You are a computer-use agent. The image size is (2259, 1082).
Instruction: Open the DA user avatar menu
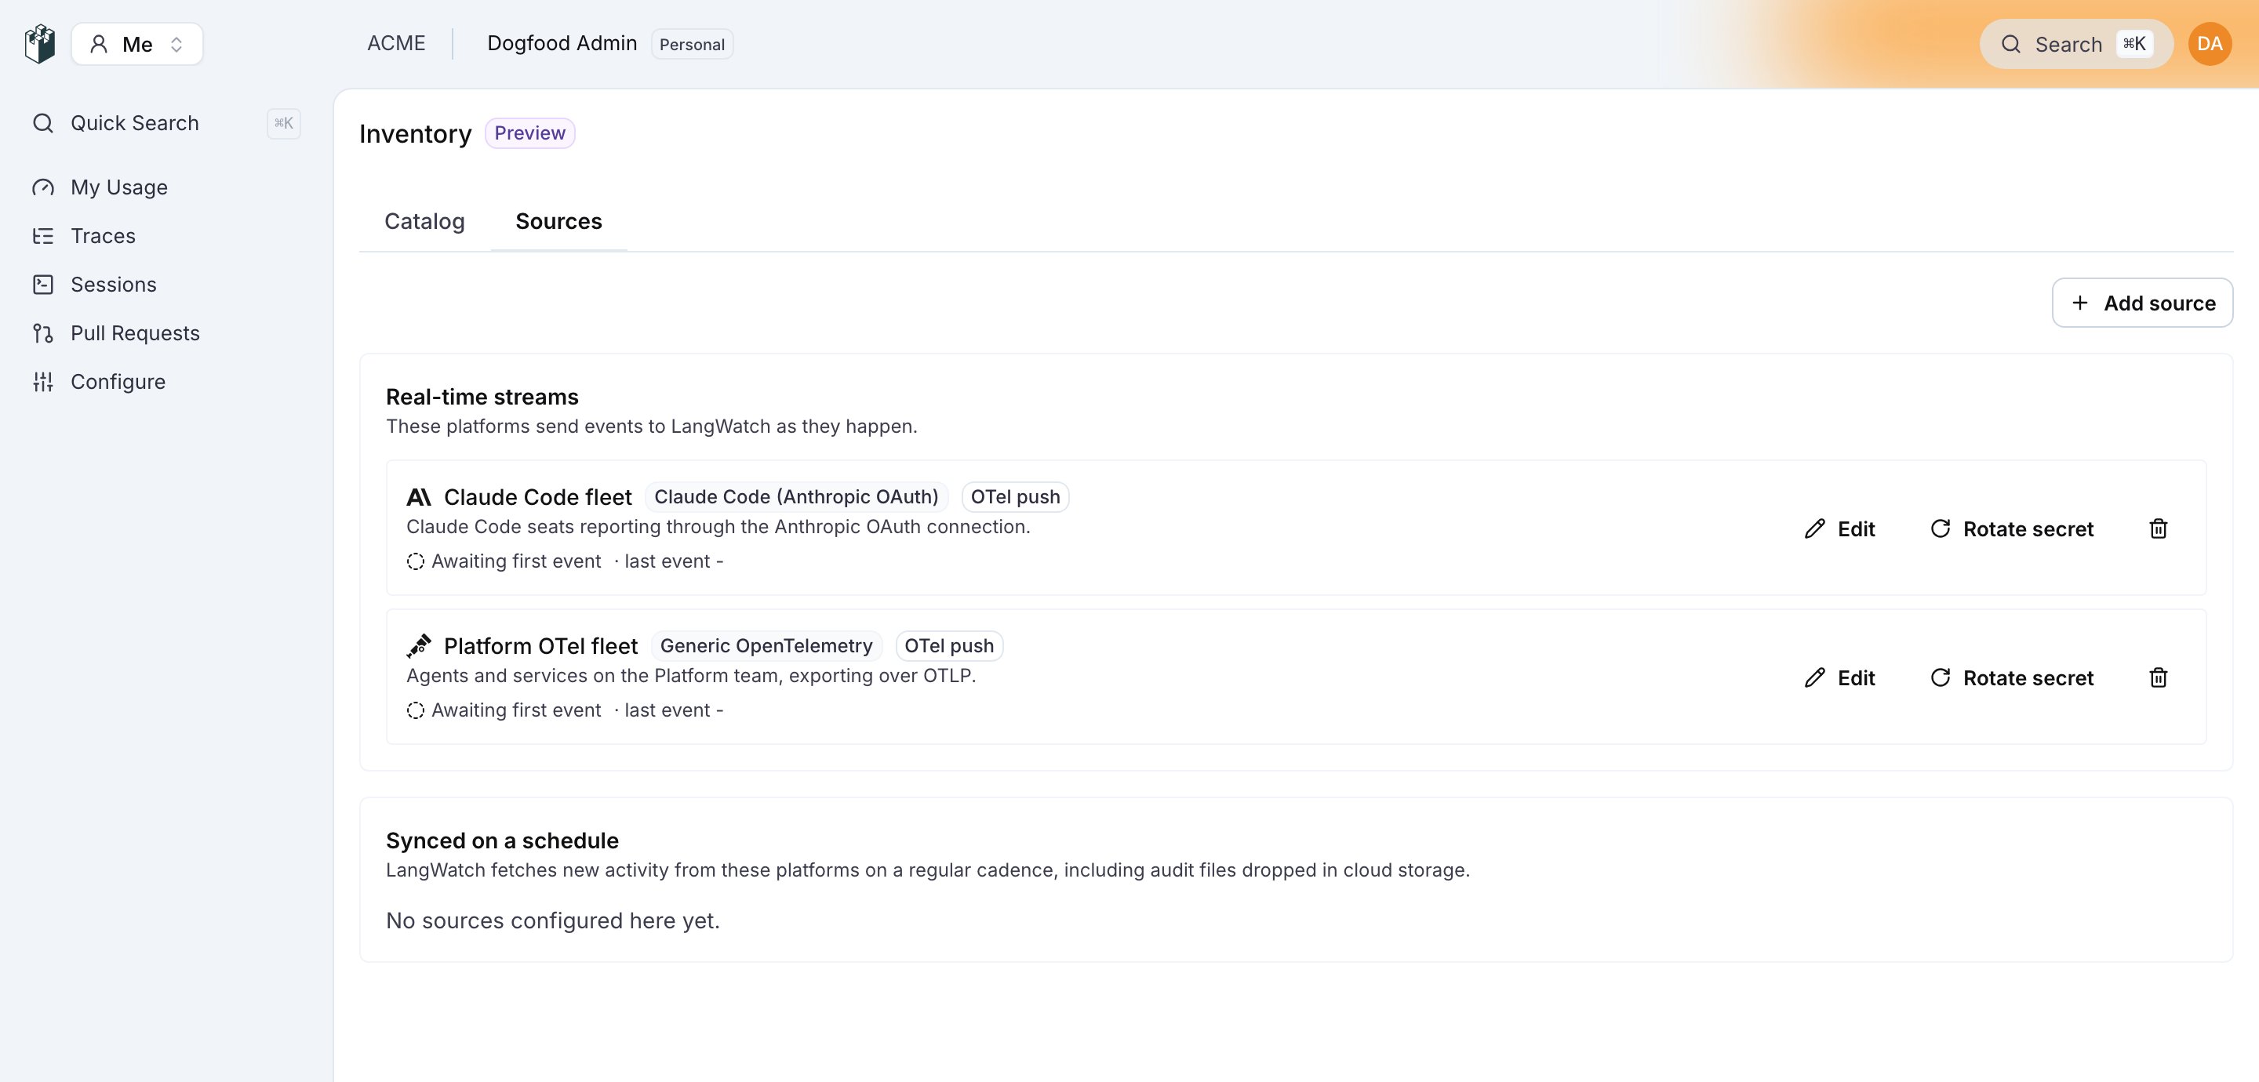(2210, 44)
